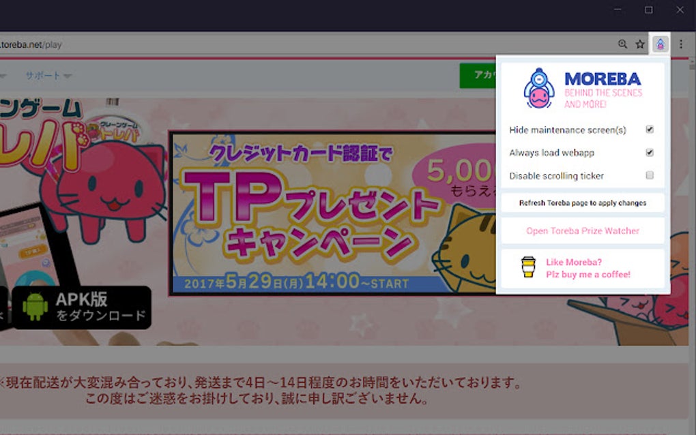Enable Disable scrolling ticker checkbox
696x435 pixels.
click(650, 175)
